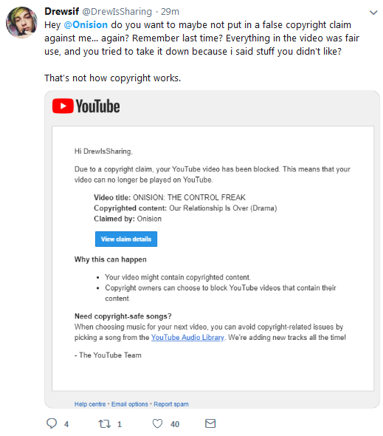
Task: Open the embedded YouTube email image
Action: click(x=213, y=250)
